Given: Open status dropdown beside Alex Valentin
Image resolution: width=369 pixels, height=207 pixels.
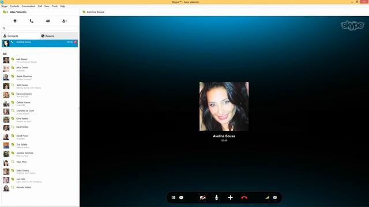Looking at the screenshot, I should (x=5, y=12).
